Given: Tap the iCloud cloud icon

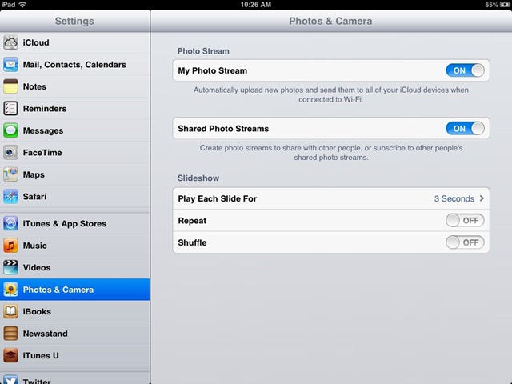Looking at the screenshot, I should pos(10,42).
